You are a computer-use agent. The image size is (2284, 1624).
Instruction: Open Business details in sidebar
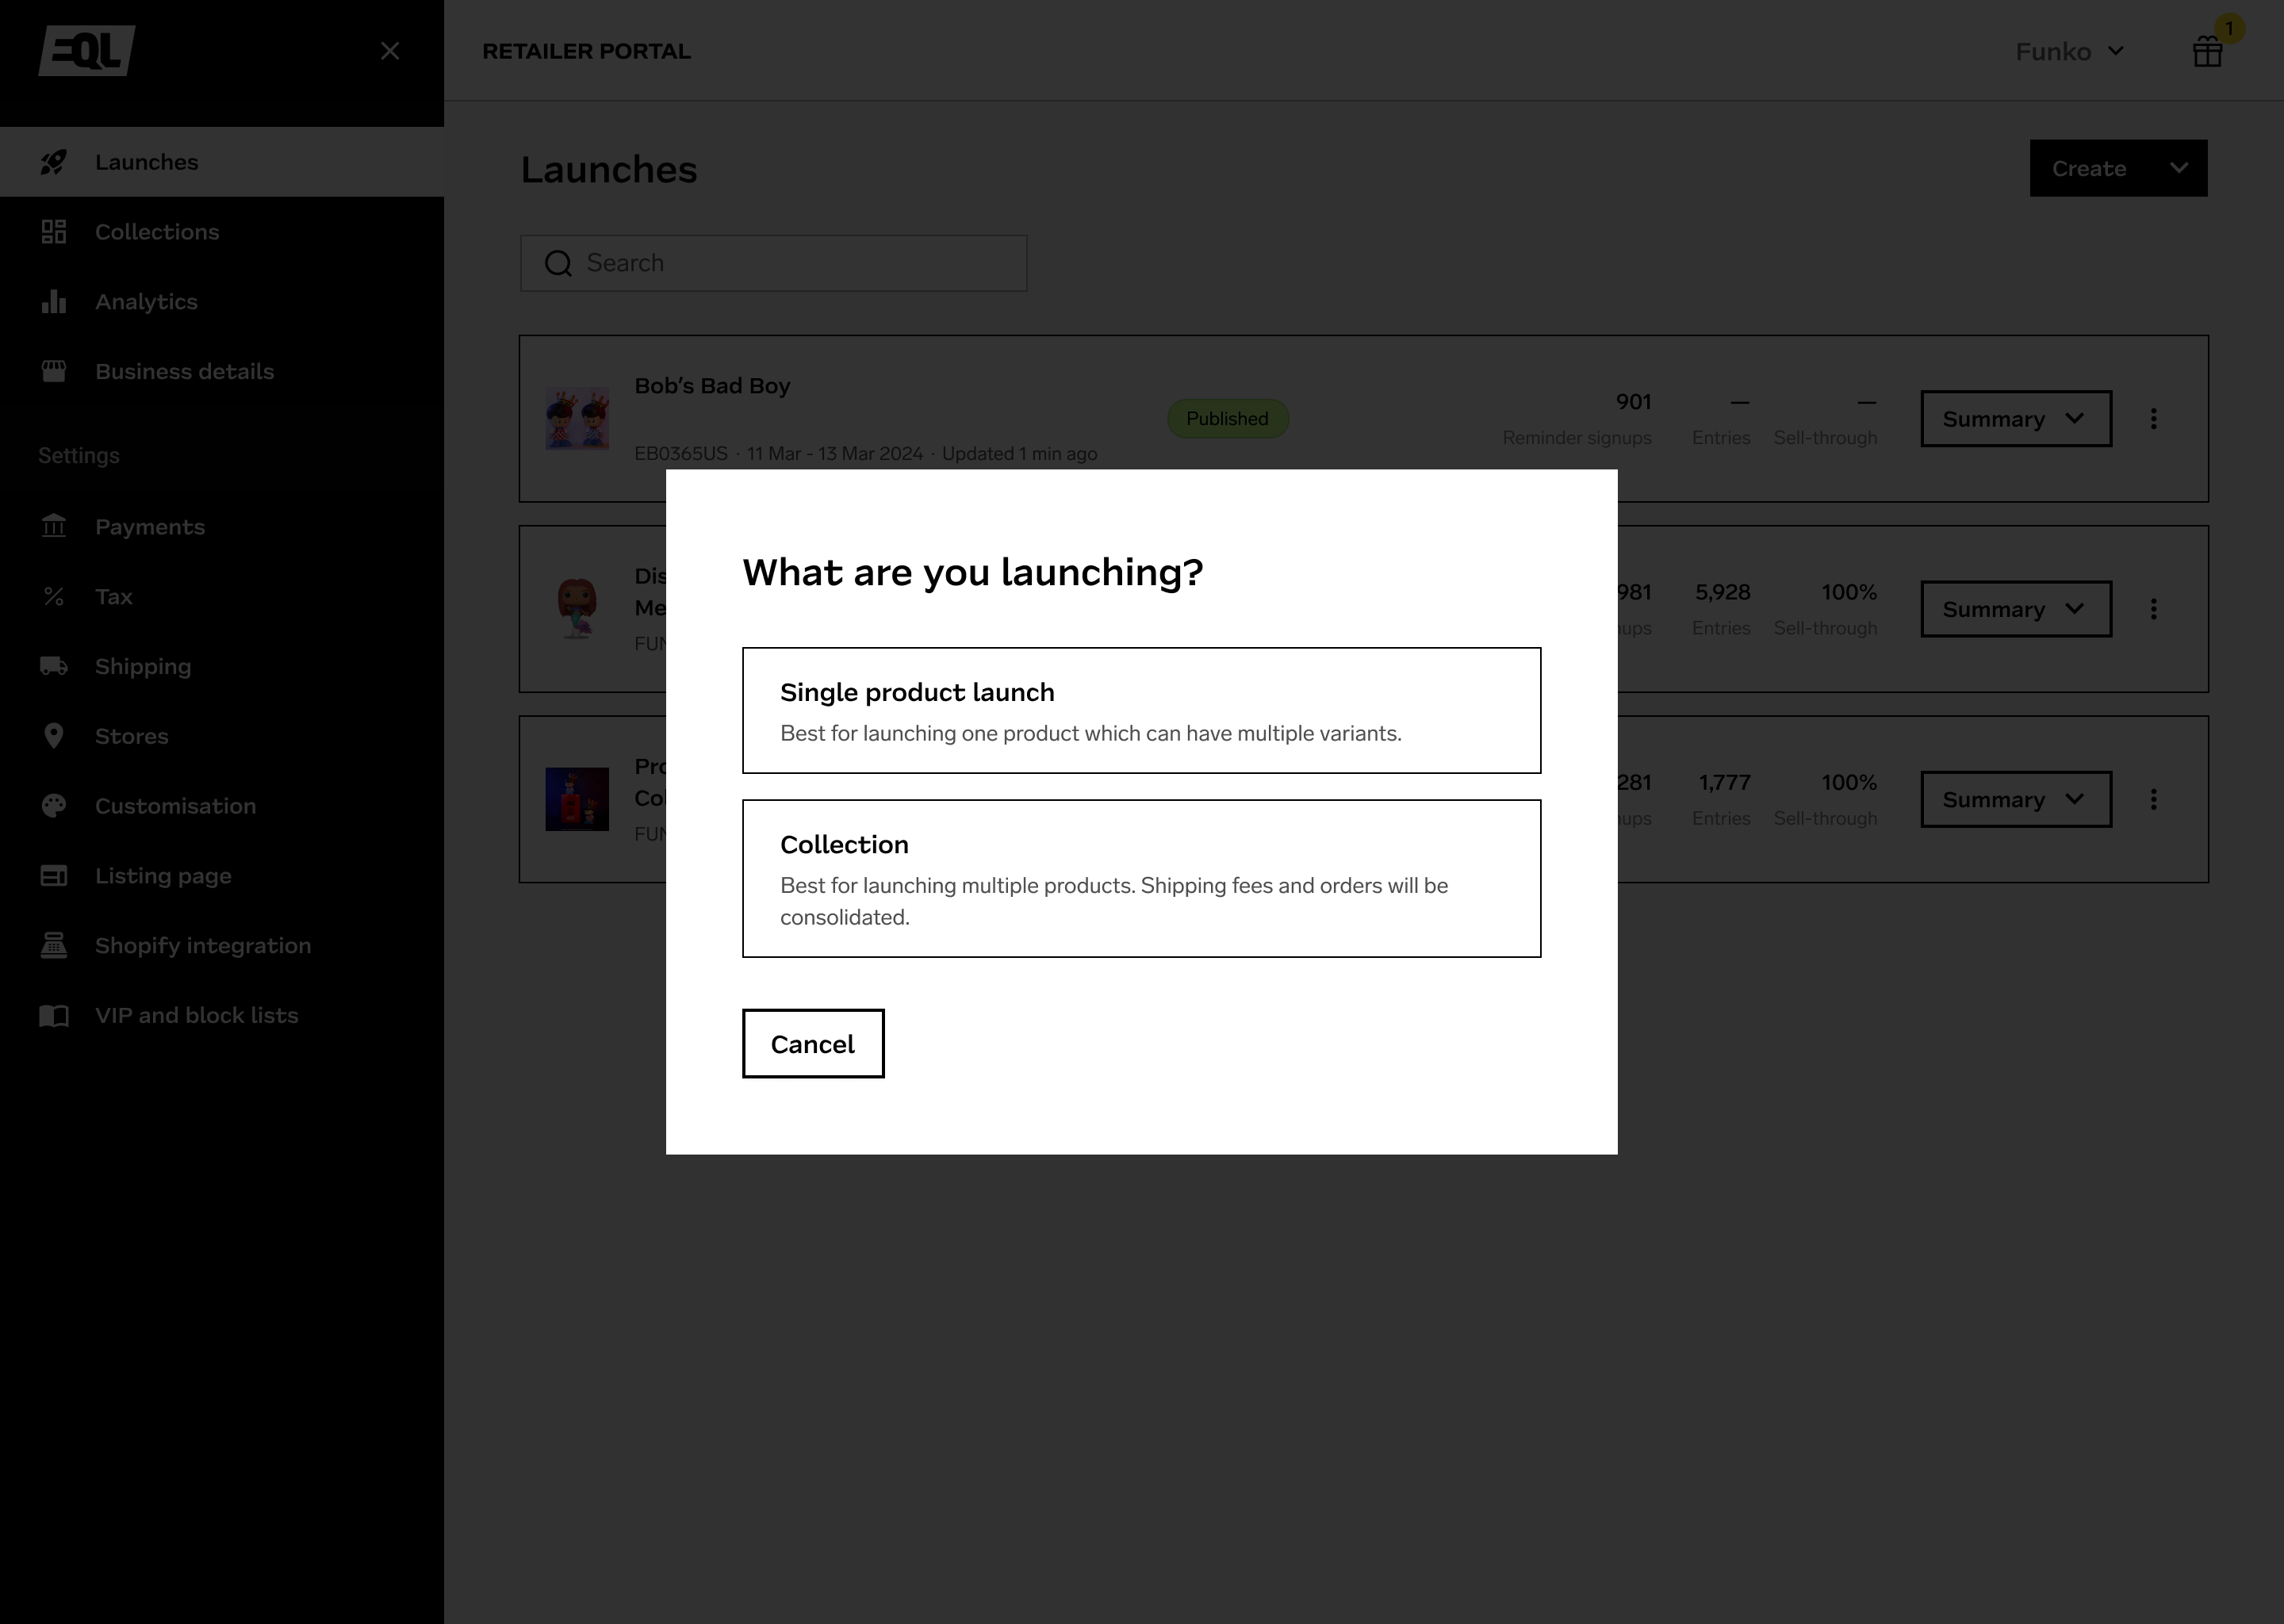222,371
